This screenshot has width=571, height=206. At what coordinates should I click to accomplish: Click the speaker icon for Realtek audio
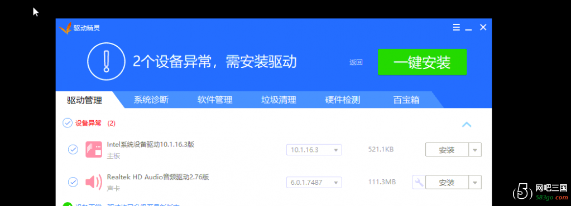tap(94, 182)
